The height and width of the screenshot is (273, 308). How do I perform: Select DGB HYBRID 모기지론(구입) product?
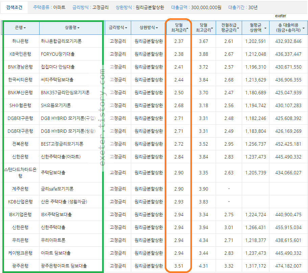68,118
